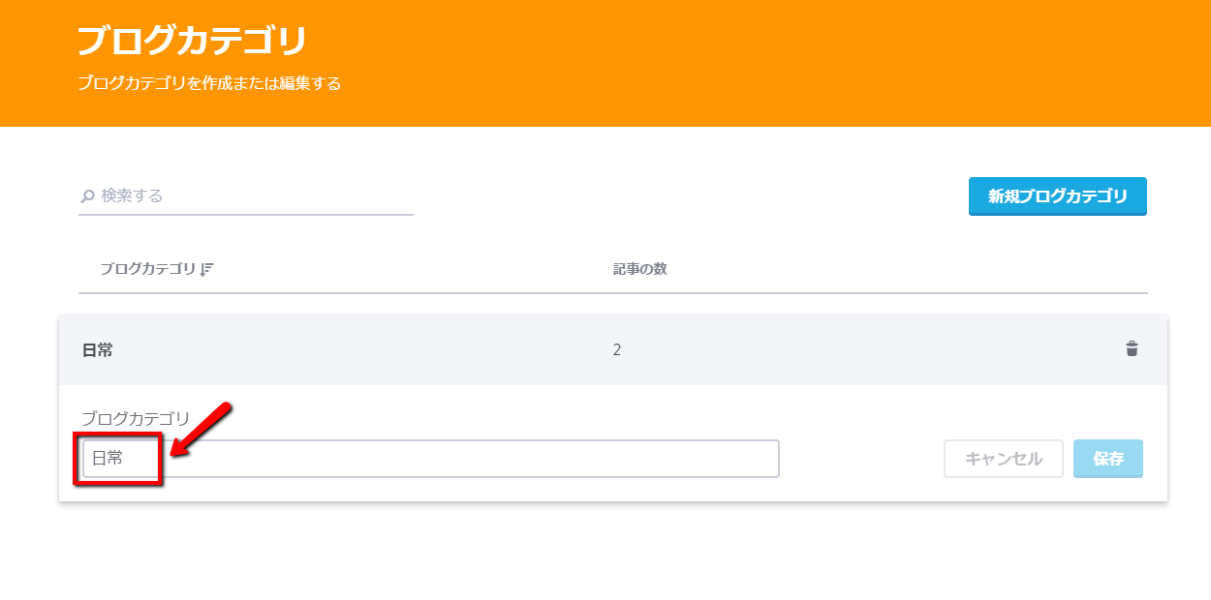Click the sort arrow beside ブログカテゴリ header
1211x600 pixels.
pos(205,270)
